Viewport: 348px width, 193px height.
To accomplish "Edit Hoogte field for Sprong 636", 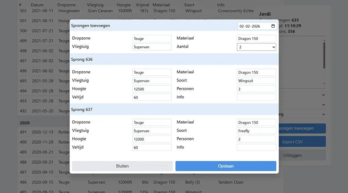I will (x=152, y=89).
